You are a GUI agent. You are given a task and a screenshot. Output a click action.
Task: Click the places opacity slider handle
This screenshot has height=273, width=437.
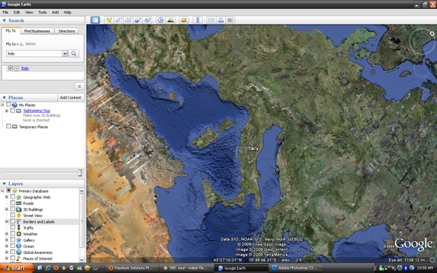[80, 173]
